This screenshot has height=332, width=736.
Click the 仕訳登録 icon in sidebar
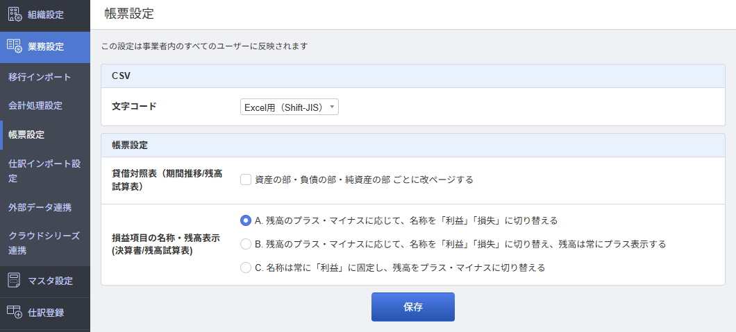click(15, 313)
